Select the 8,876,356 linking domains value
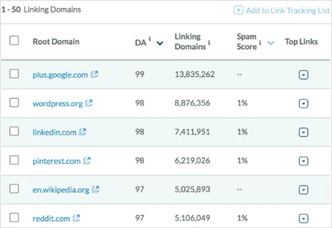Image resolution: width=332 pixels, height=228 pixels. pos(192,103)
